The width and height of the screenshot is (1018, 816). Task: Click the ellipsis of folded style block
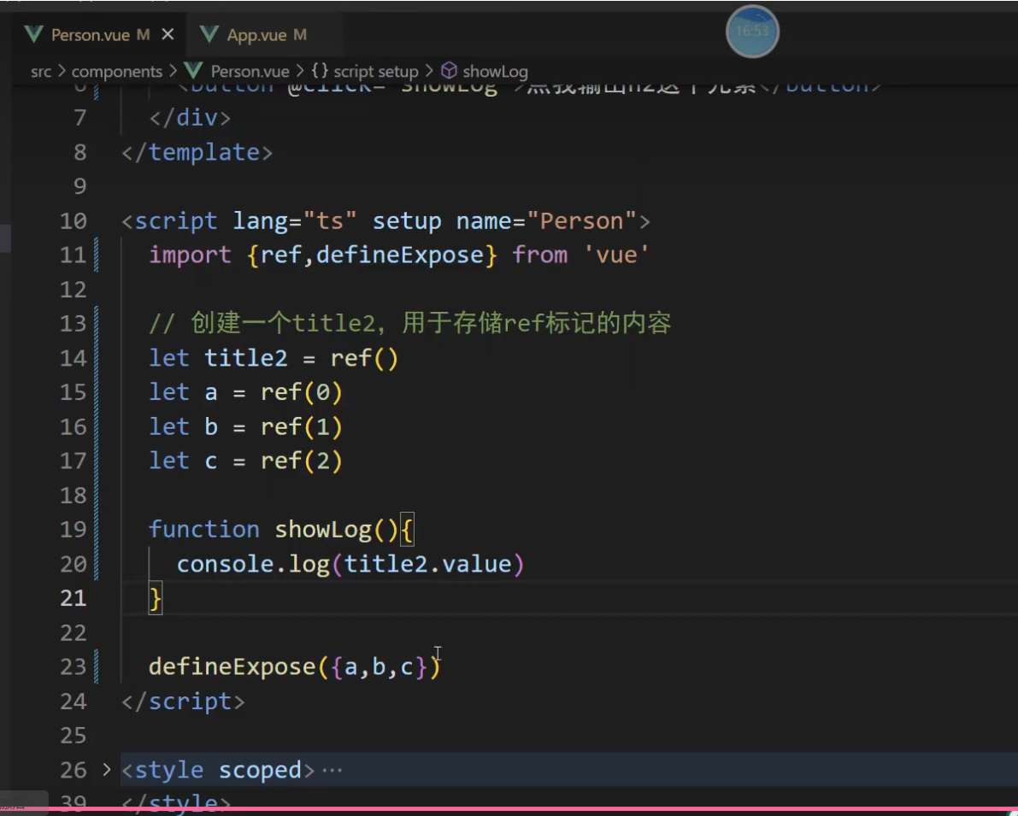click(332, 771)
